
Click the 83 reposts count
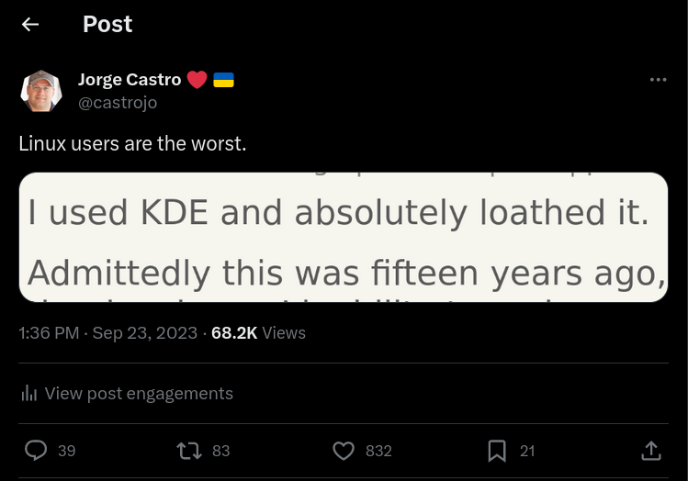[220, 451]
